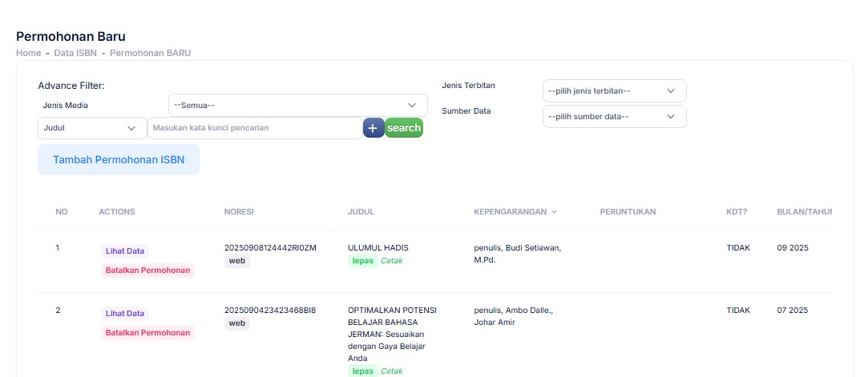
Task: Sort by Kepengarangan column chevron
Action: pyautogui.click(x=554, y=212)
